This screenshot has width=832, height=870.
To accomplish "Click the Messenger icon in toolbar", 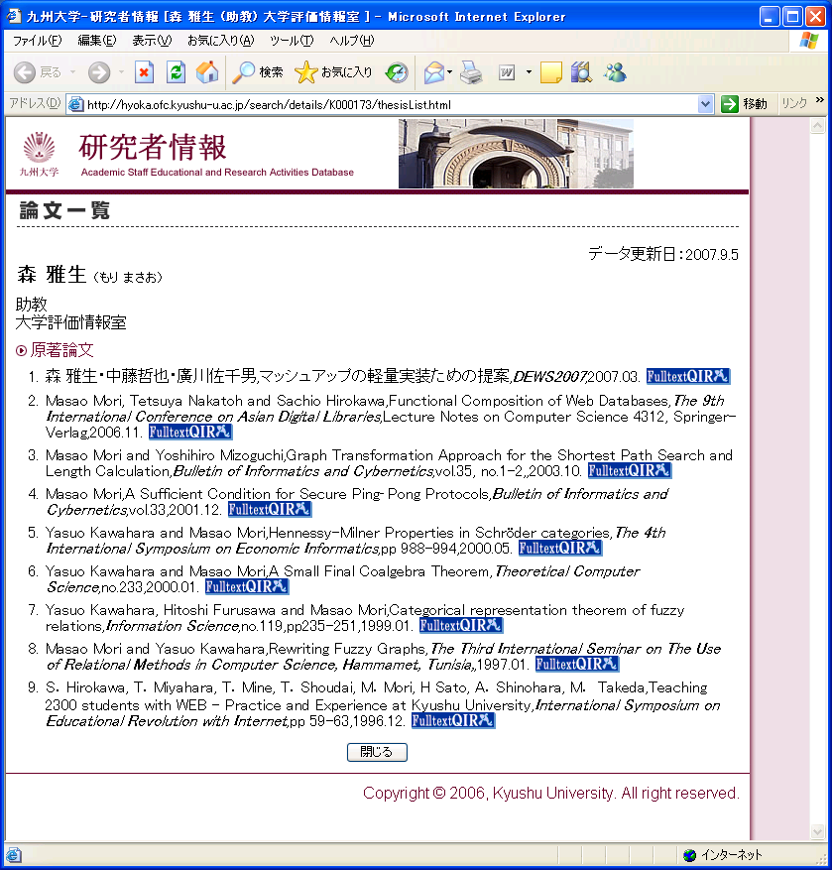I will 614,72.
